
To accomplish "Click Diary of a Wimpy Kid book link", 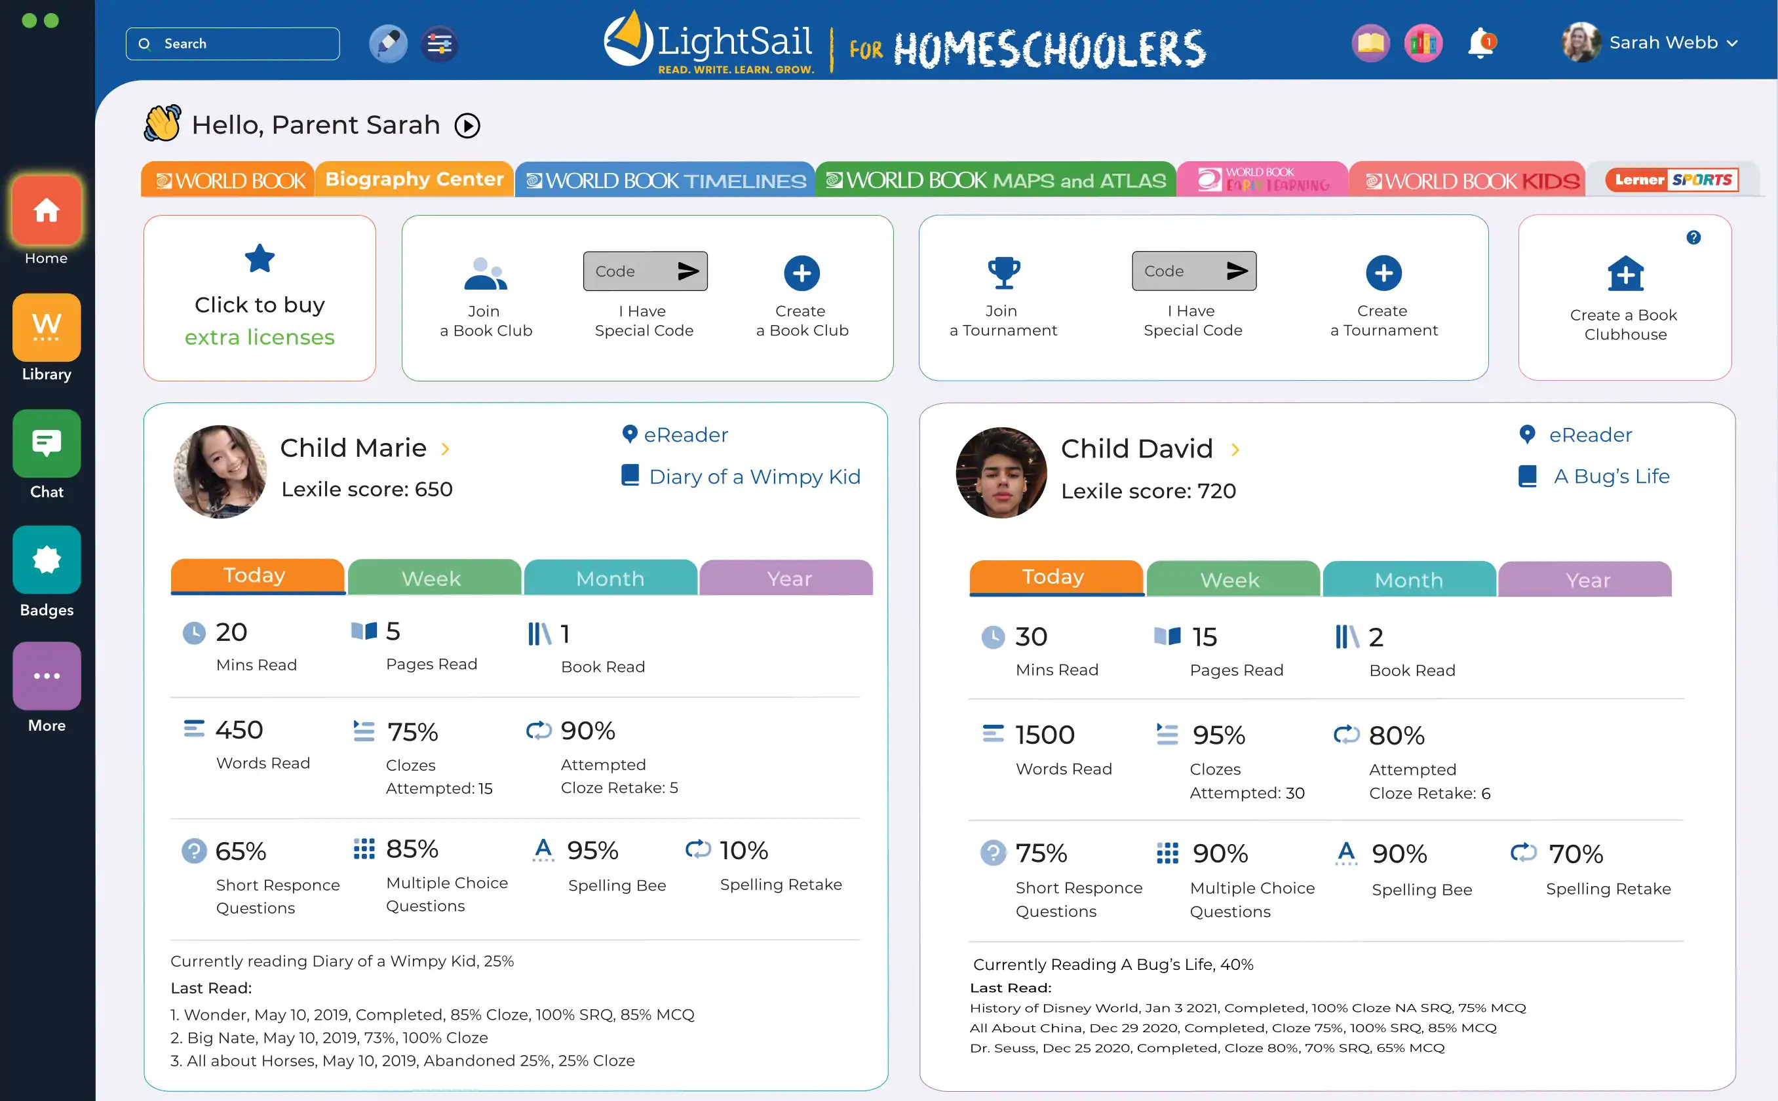I will pos(752,476).
